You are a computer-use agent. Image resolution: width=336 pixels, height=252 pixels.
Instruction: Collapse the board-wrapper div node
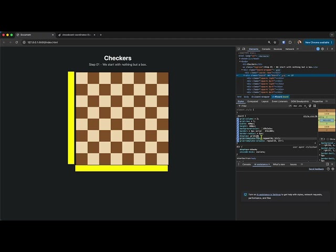coord(242,70)
